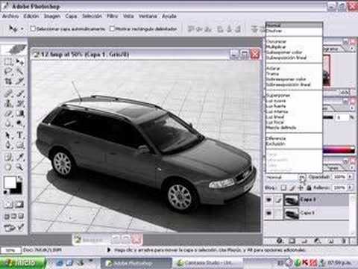
Task: Open the Edición menu
Action: [x=31, y=16]
